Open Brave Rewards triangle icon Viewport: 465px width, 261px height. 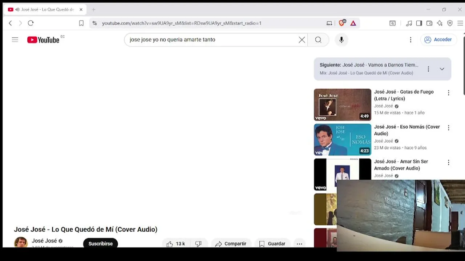coord(353,23)
